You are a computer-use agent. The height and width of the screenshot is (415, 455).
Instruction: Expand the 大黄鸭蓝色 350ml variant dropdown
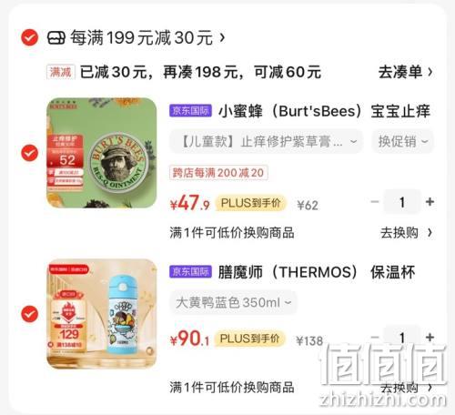(x=233, y=302)
